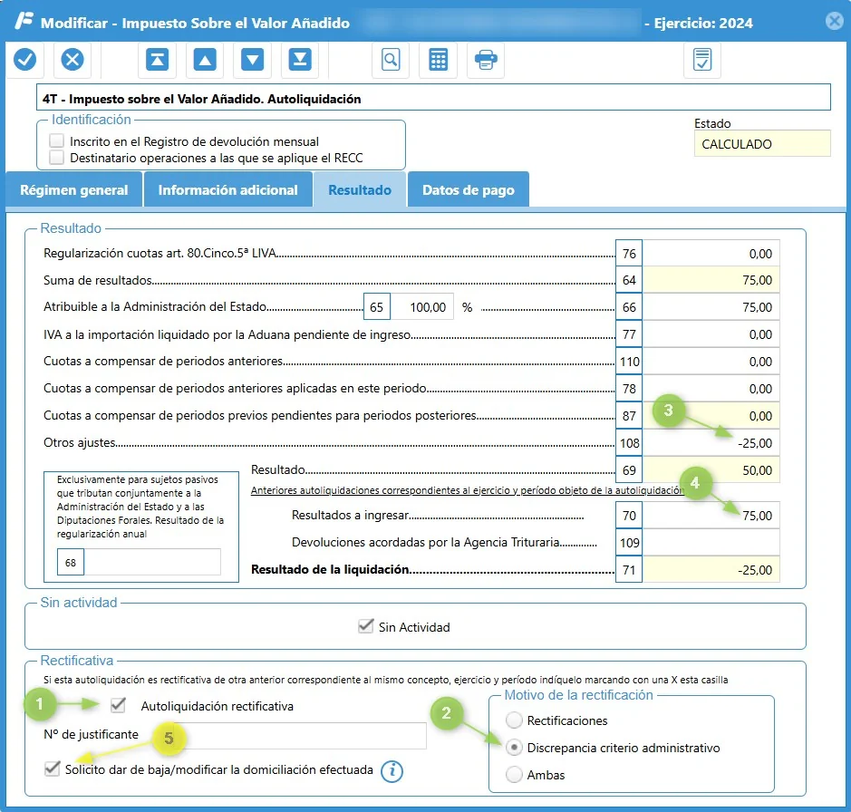Image resolution: width=851 pixels, height=812 pixels.
Task: Edit box 110 Cuotas a compensar value
Action: 711,362
